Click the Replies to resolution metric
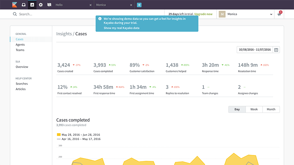 (178, 90)
